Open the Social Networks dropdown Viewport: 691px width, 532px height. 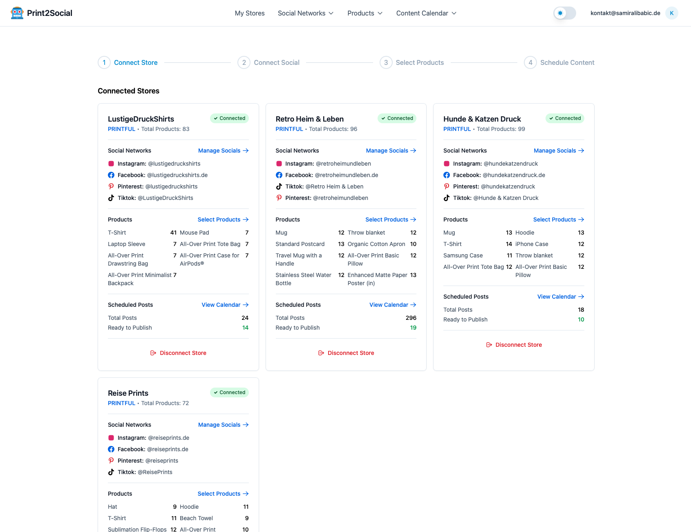pyautogui.click(x=306, y=13)
